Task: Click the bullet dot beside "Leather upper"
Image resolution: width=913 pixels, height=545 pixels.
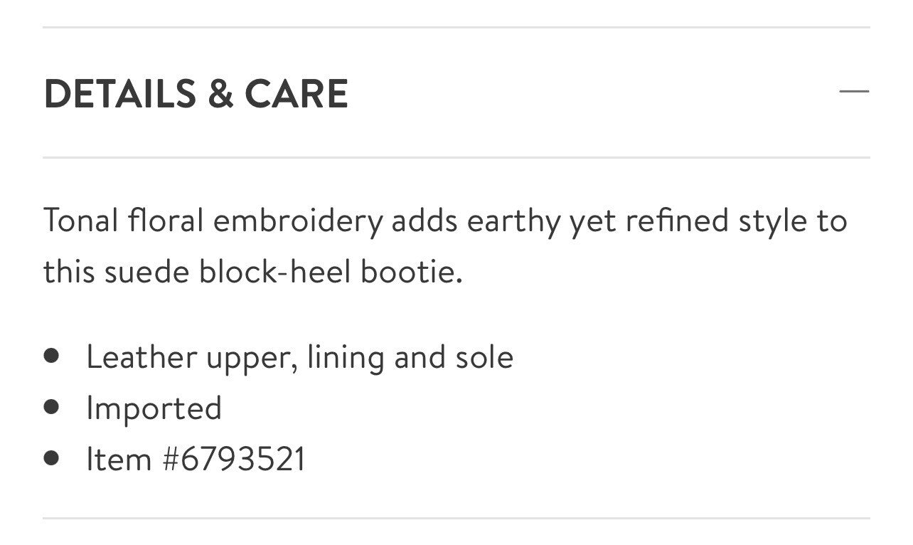Action: [50, 355]
